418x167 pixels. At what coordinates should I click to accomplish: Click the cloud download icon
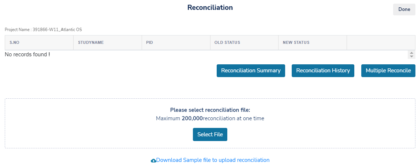154,161
